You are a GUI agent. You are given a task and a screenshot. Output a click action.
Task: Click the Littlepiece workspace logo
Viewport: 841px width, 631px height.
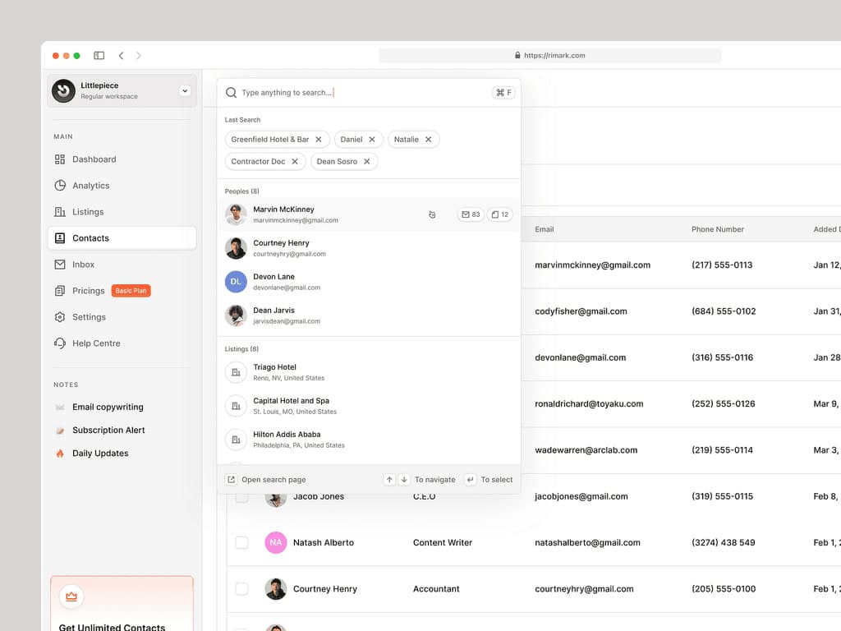coord(63,90)
